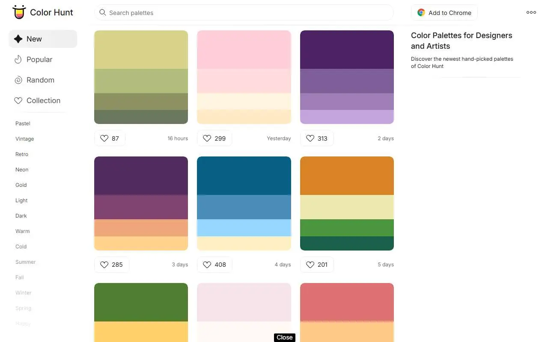The height and width of the screenshot is (342, 548).
Task: Click the Popular flame icon
Action: (18, 59)
